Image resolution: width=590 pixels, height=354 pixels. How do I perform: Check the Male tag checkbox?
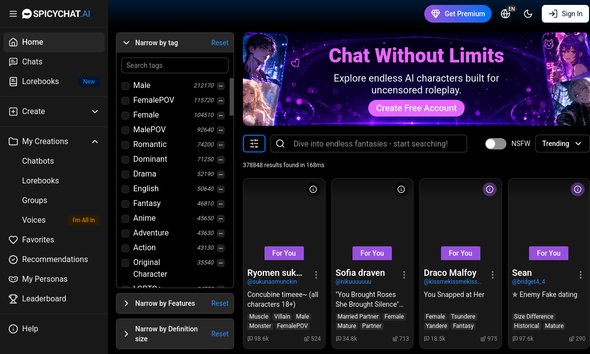(x=125, y=86)
